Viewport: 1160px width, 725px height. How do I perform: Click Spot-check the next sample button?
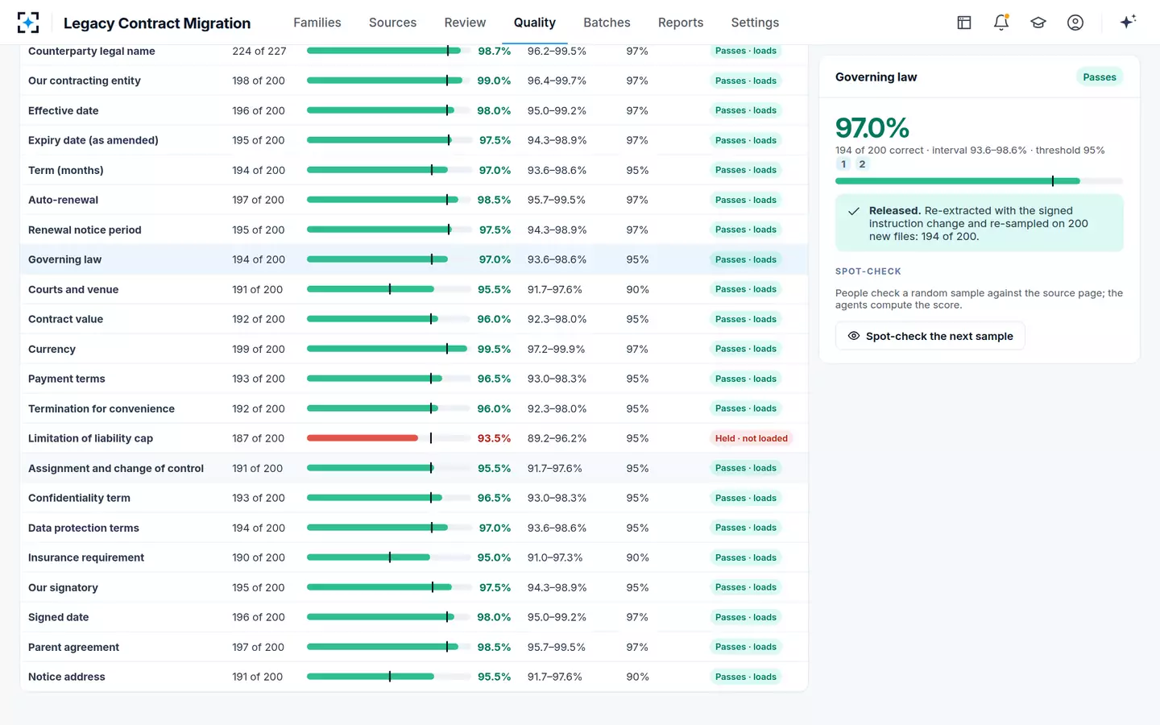point(930,336)
